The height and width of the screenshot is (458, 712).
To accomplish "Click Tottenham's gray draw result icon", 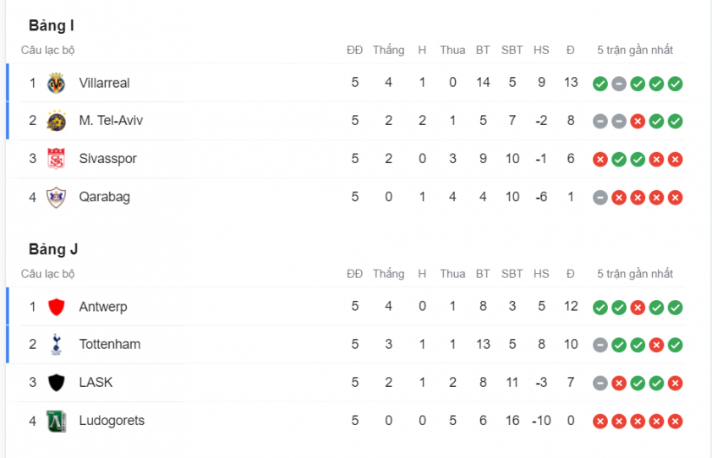I will point(600,345).
